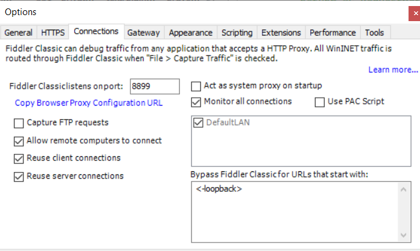Uncheck Monitor all connections
The image size is (420, 251).
(x=196, y=101)
